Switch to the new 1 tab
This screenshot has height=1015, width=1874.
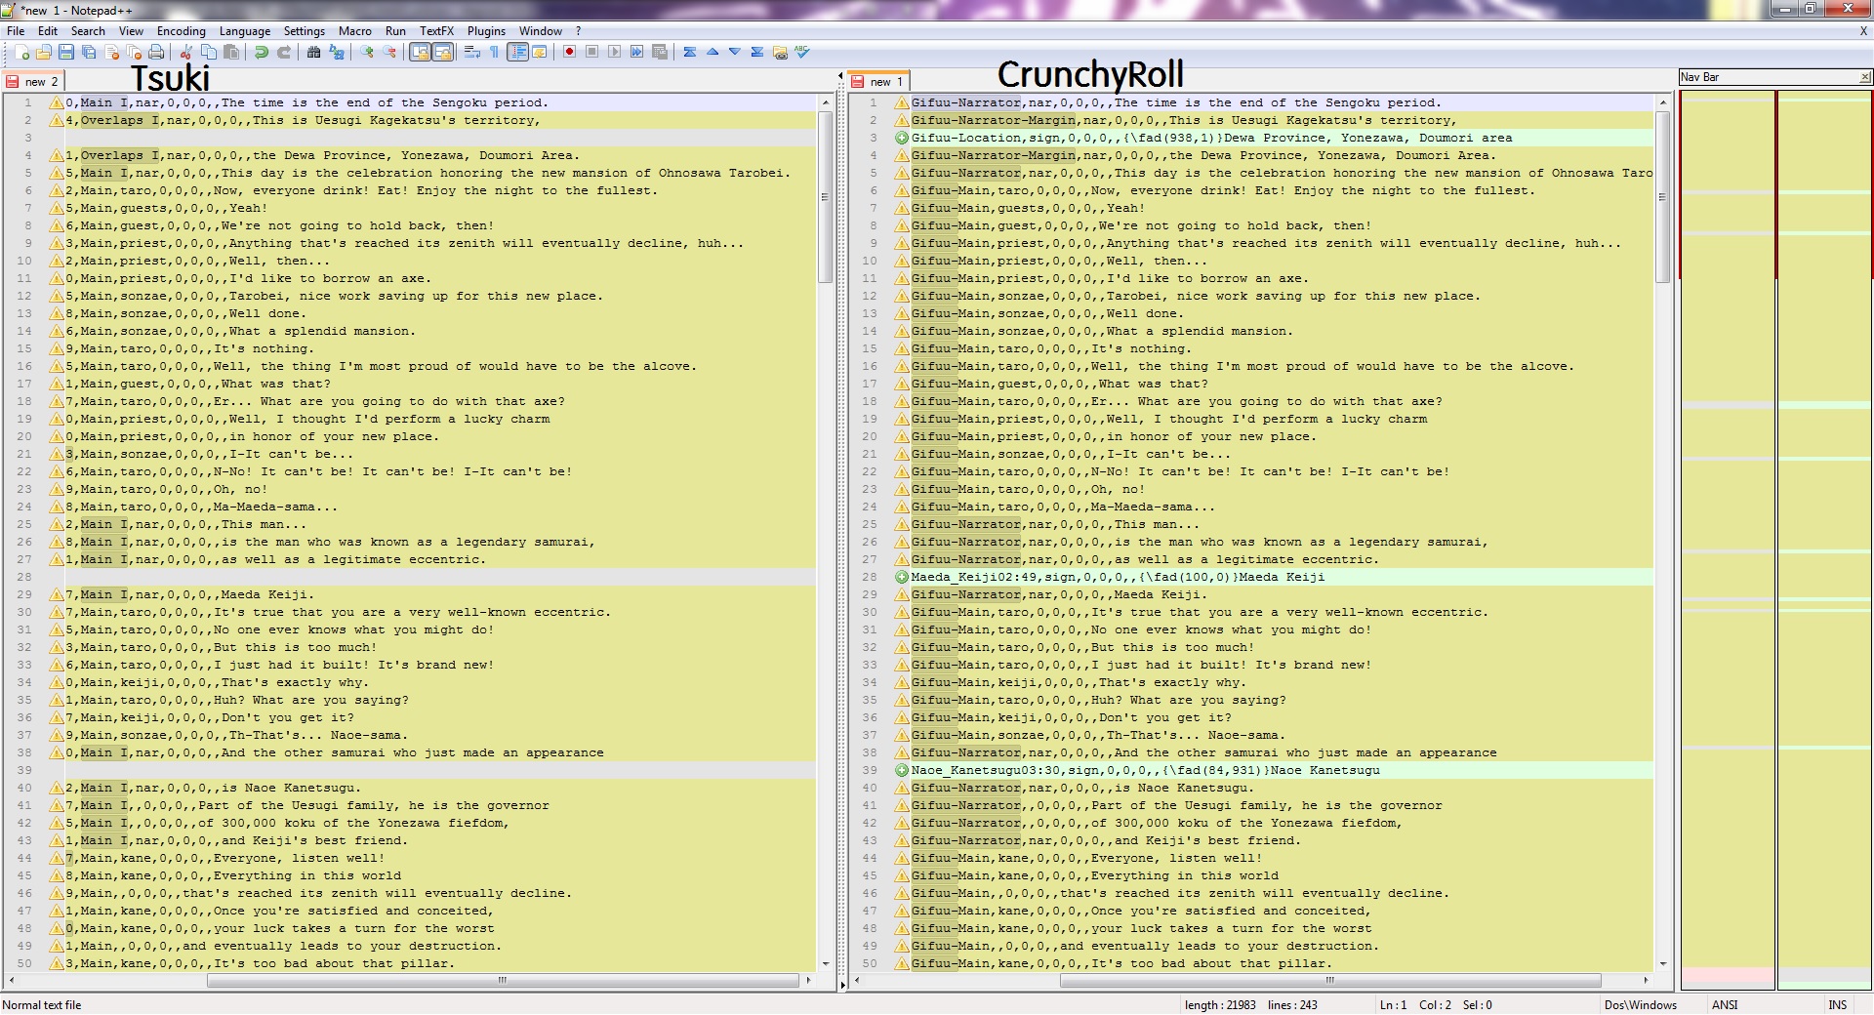point(878,82)
